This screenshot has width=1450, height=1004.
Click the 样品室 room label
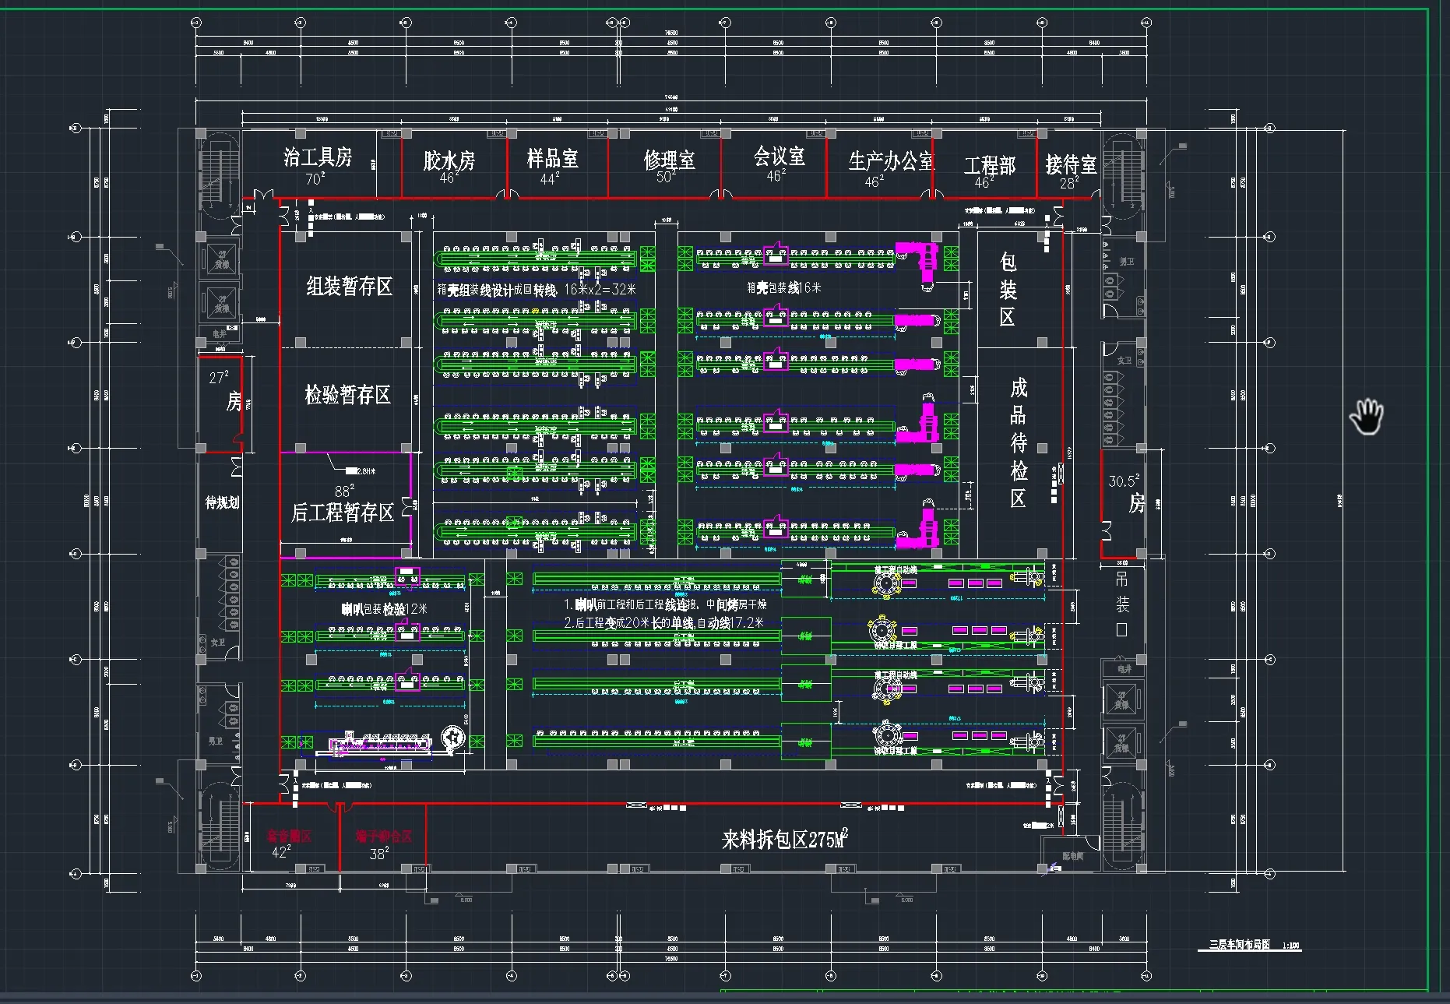[x=552, y=159]
